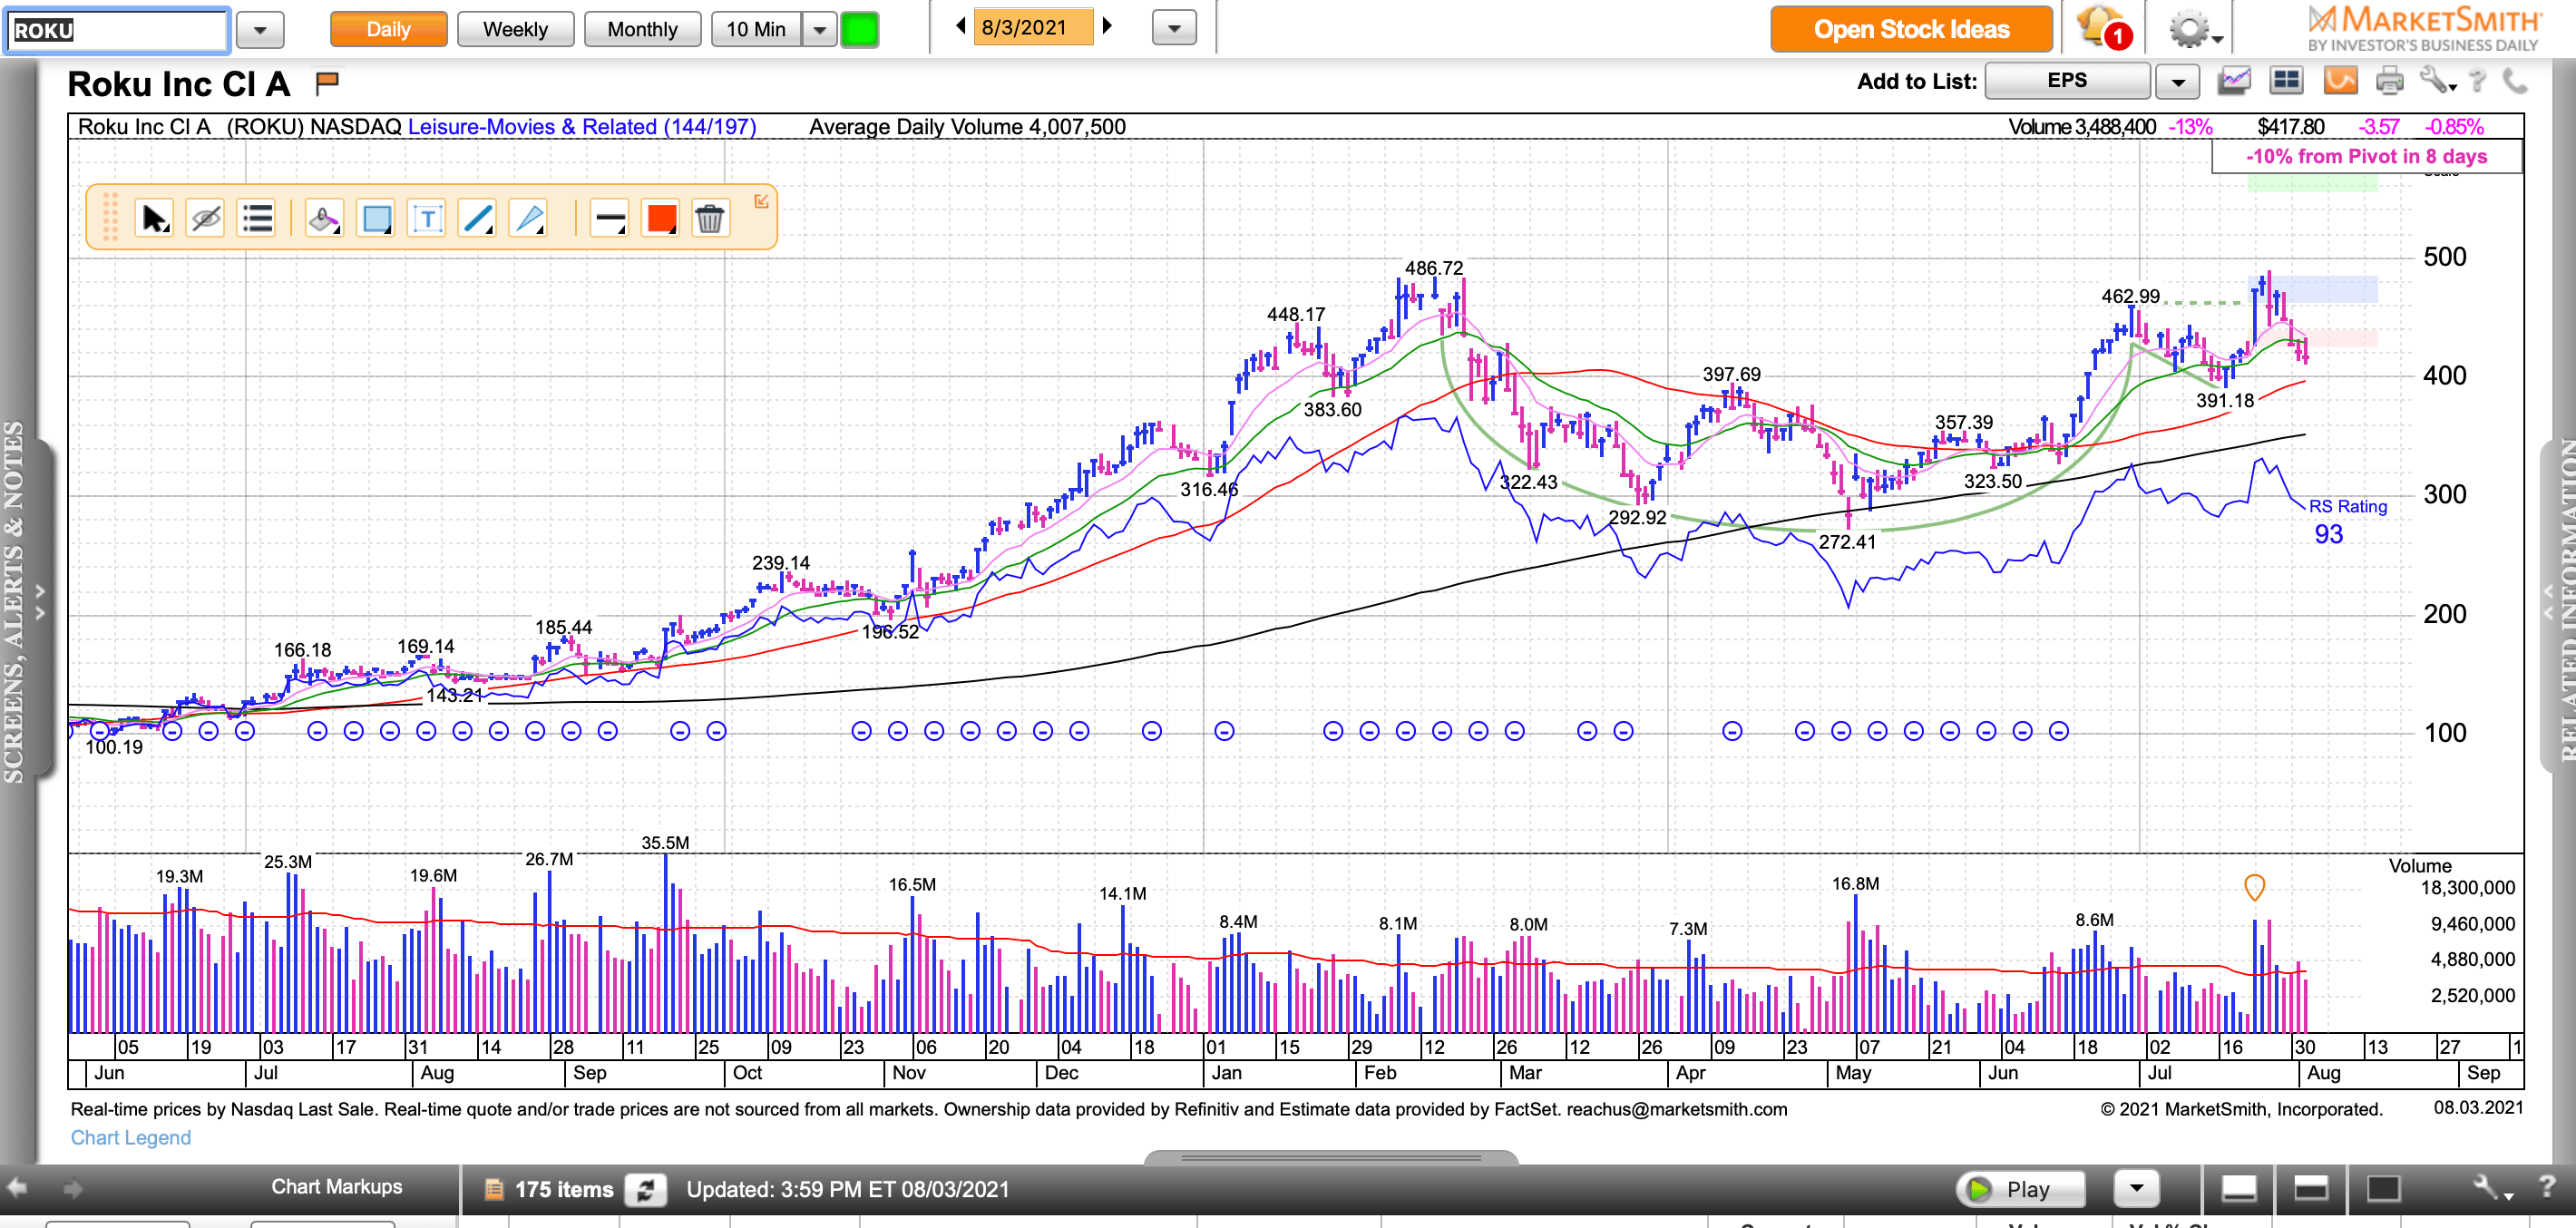Click the first EPS circle marker near 100.19
2576x1228 pixels.
100,731
